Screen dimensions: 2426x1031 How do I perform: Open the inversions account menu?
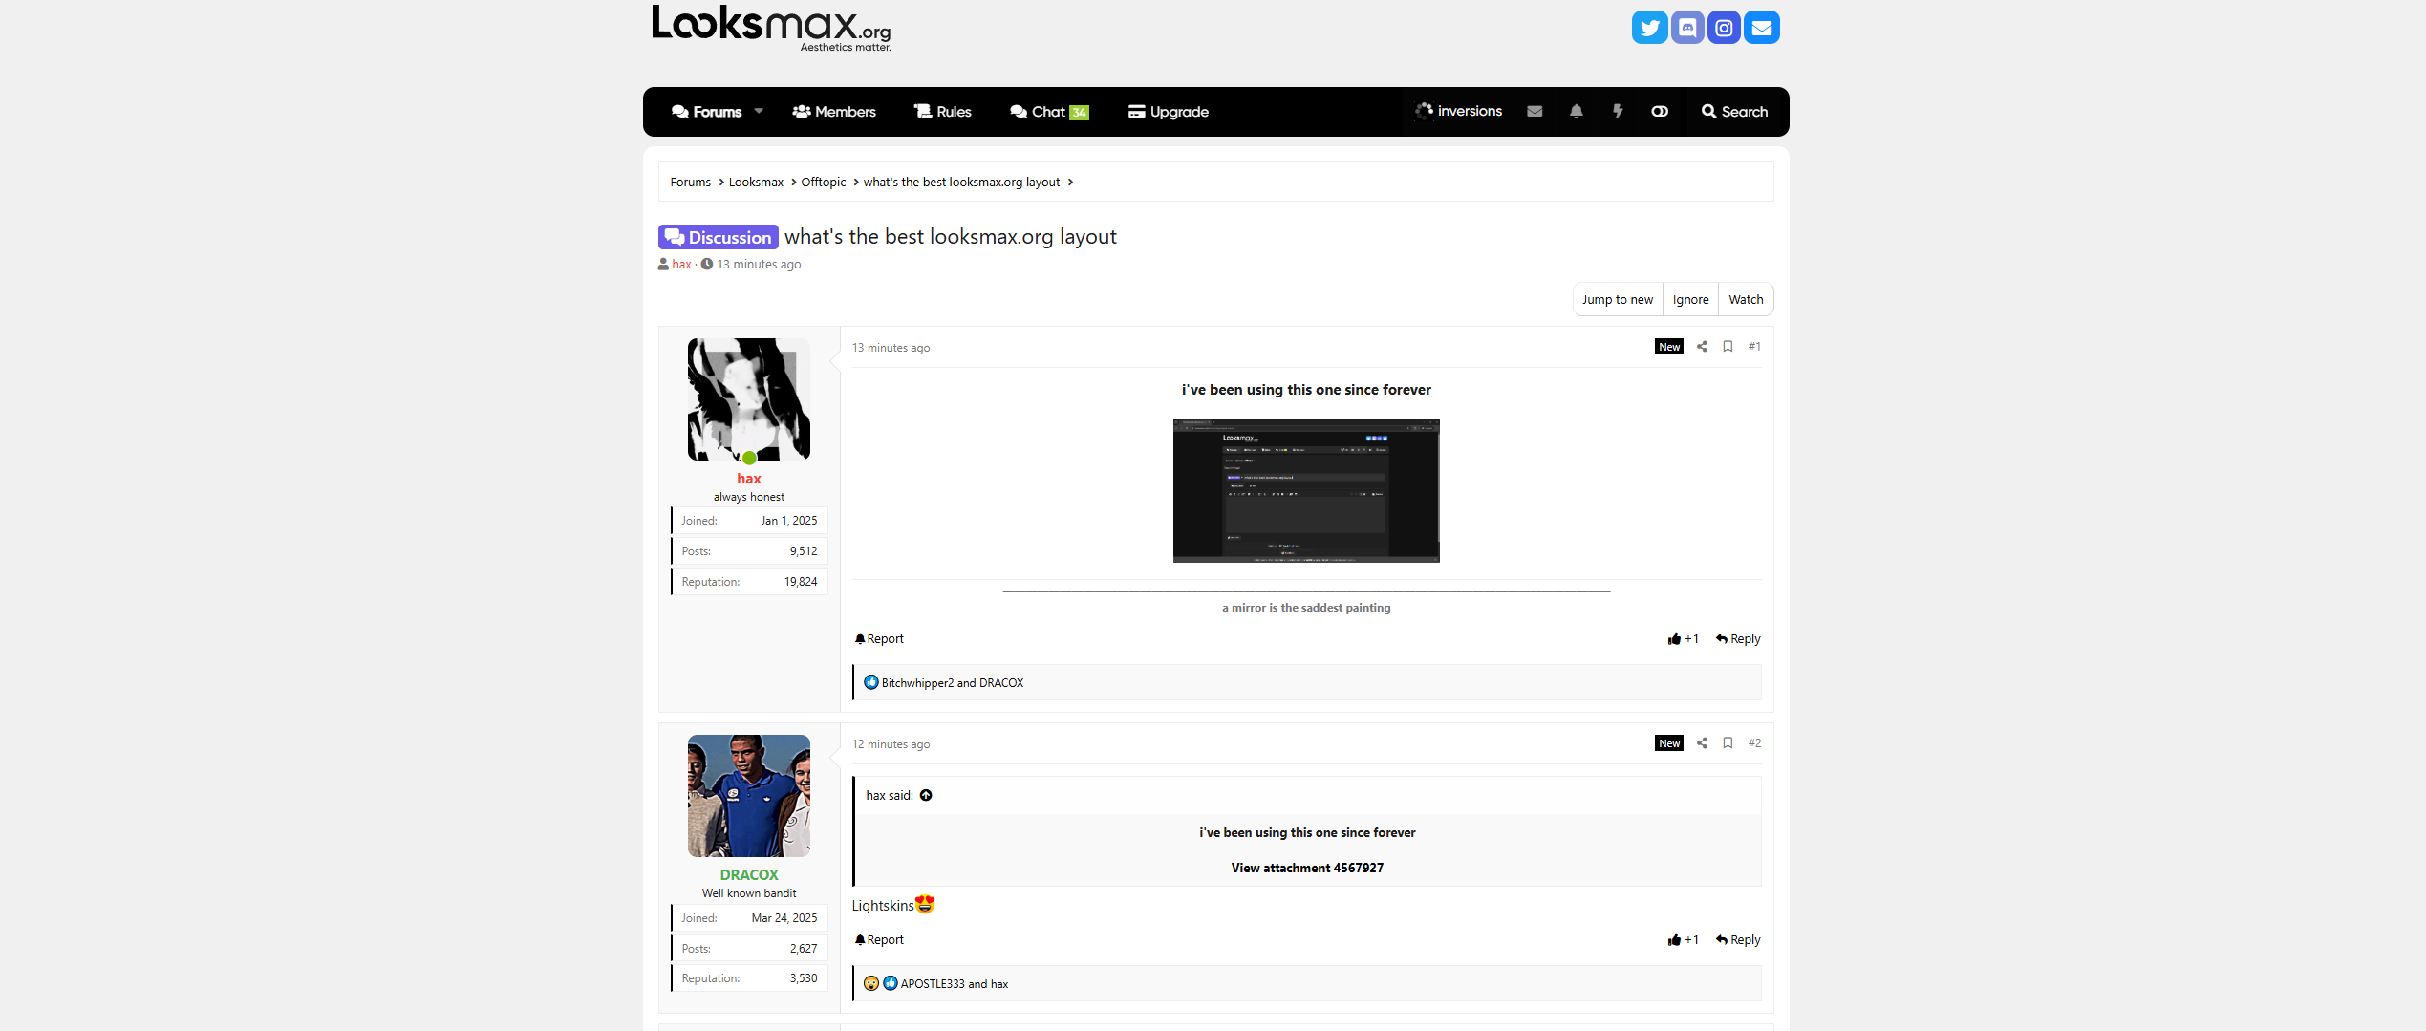[x=1459, y=112]
